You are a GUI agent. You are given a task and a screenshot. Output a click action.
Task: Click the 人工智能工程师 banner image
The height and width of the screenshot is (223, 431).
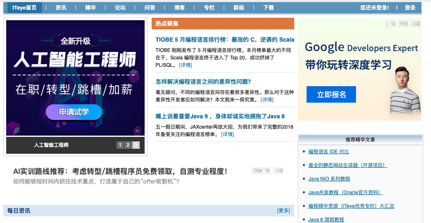pos(75,78)
